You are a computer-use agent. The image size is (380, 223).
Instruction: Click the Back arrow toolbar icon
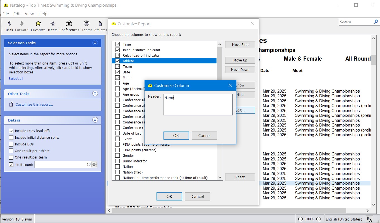(x=9, y=24)
